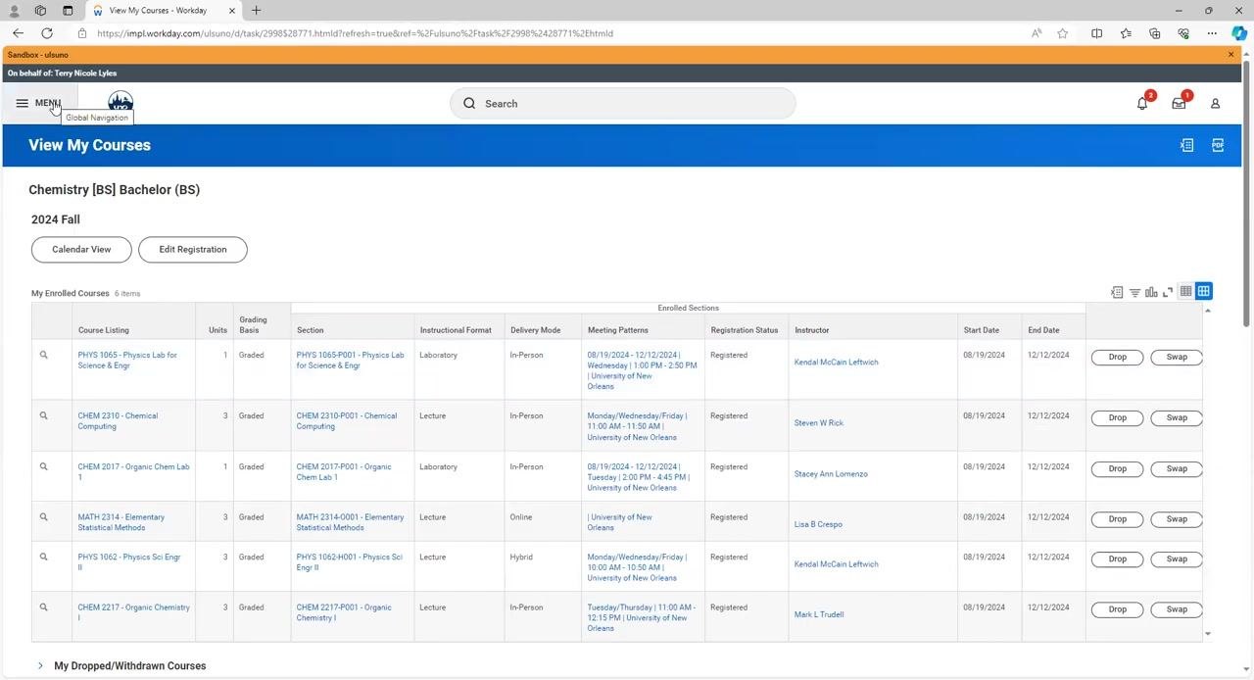
Task: Drop the CHEM 2310 course
Action: tap(1118, 417)
